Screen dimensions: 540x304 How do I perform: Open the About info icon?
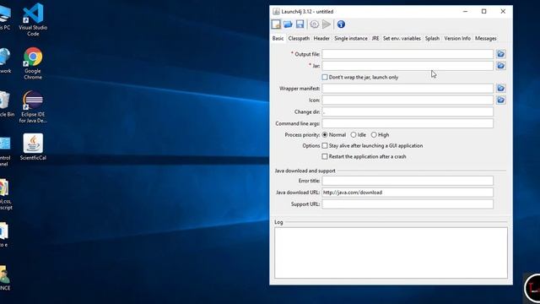341,24
